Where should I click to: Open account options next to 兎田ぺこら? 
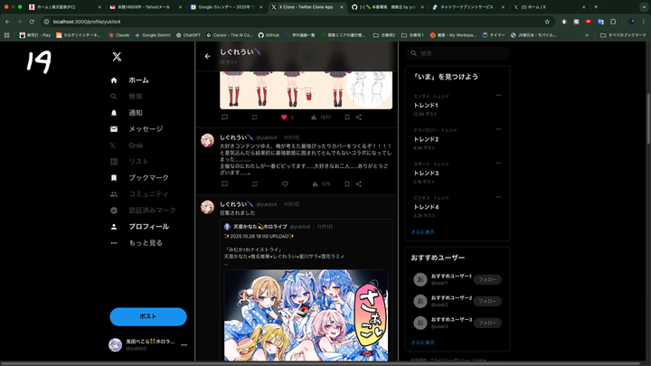(x=184, y=345)
